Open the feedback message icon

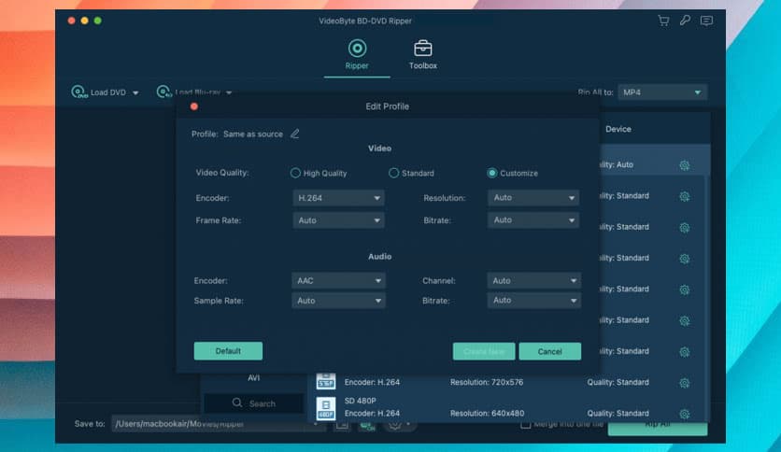click(x=706, y=21)
